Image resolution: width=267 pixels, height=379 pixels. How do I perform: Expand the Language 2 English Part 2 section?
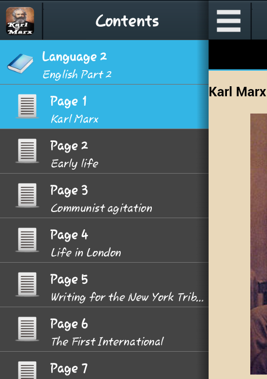pos(104,62)
